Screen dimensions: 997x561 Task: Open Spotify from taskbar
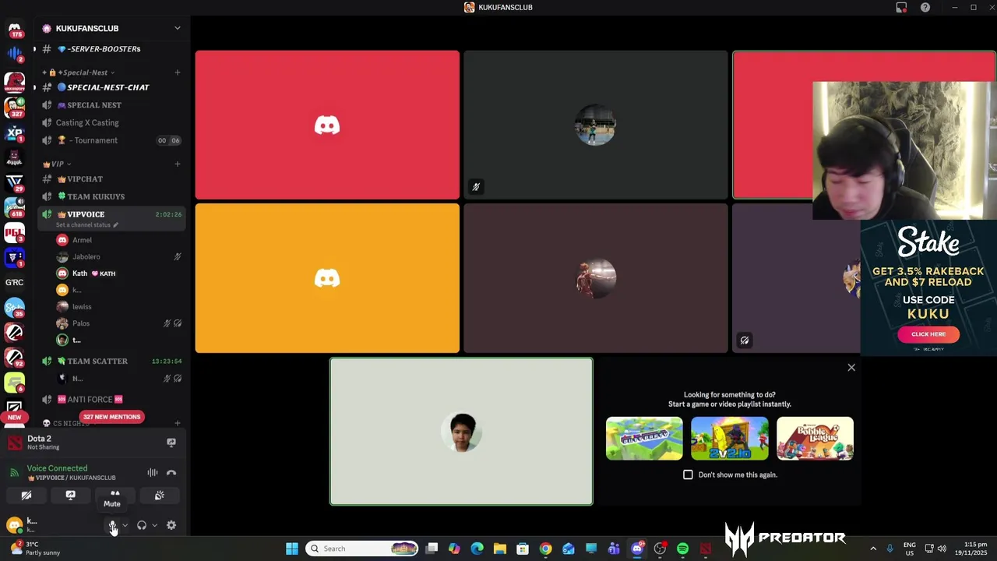pos(682,549)
